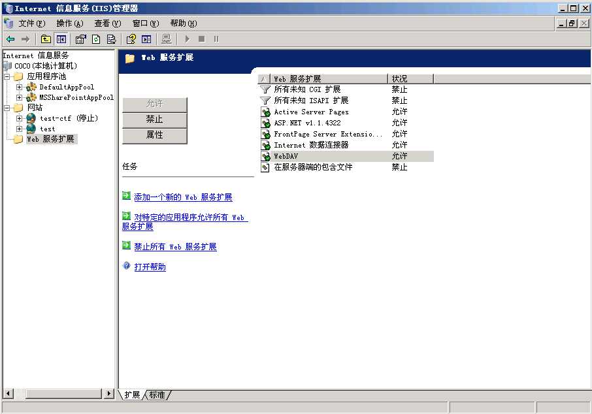This screenshot has height=414, width=592.
Task: Go up one level with folder icon
Action: (46, 39)
